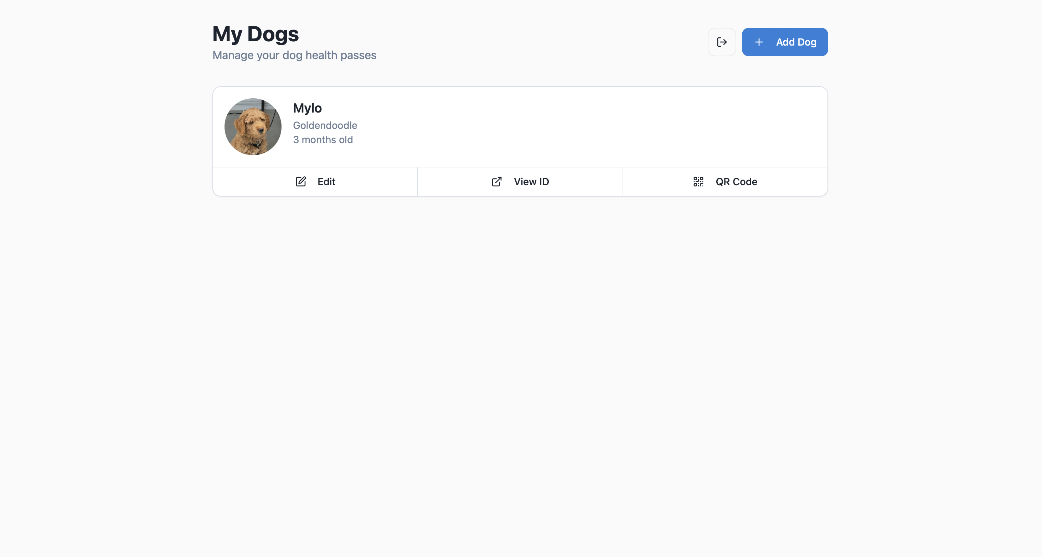Click the QR code grid icon
This screenshot has height=557, width=1042.
(x=698, y=182)
